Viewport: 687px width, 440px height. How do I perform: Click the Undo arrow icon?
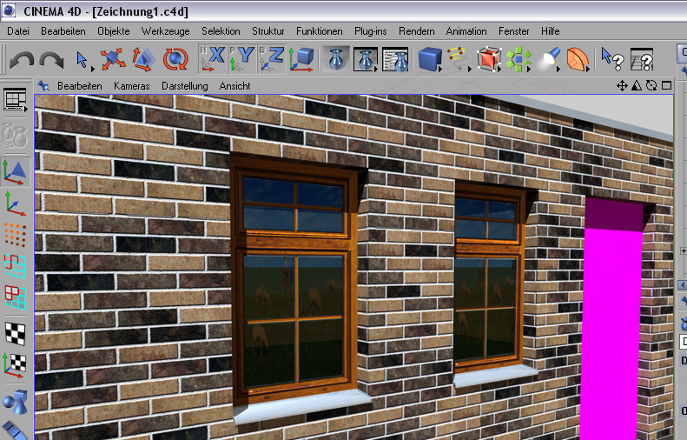(x=22, y=59)
